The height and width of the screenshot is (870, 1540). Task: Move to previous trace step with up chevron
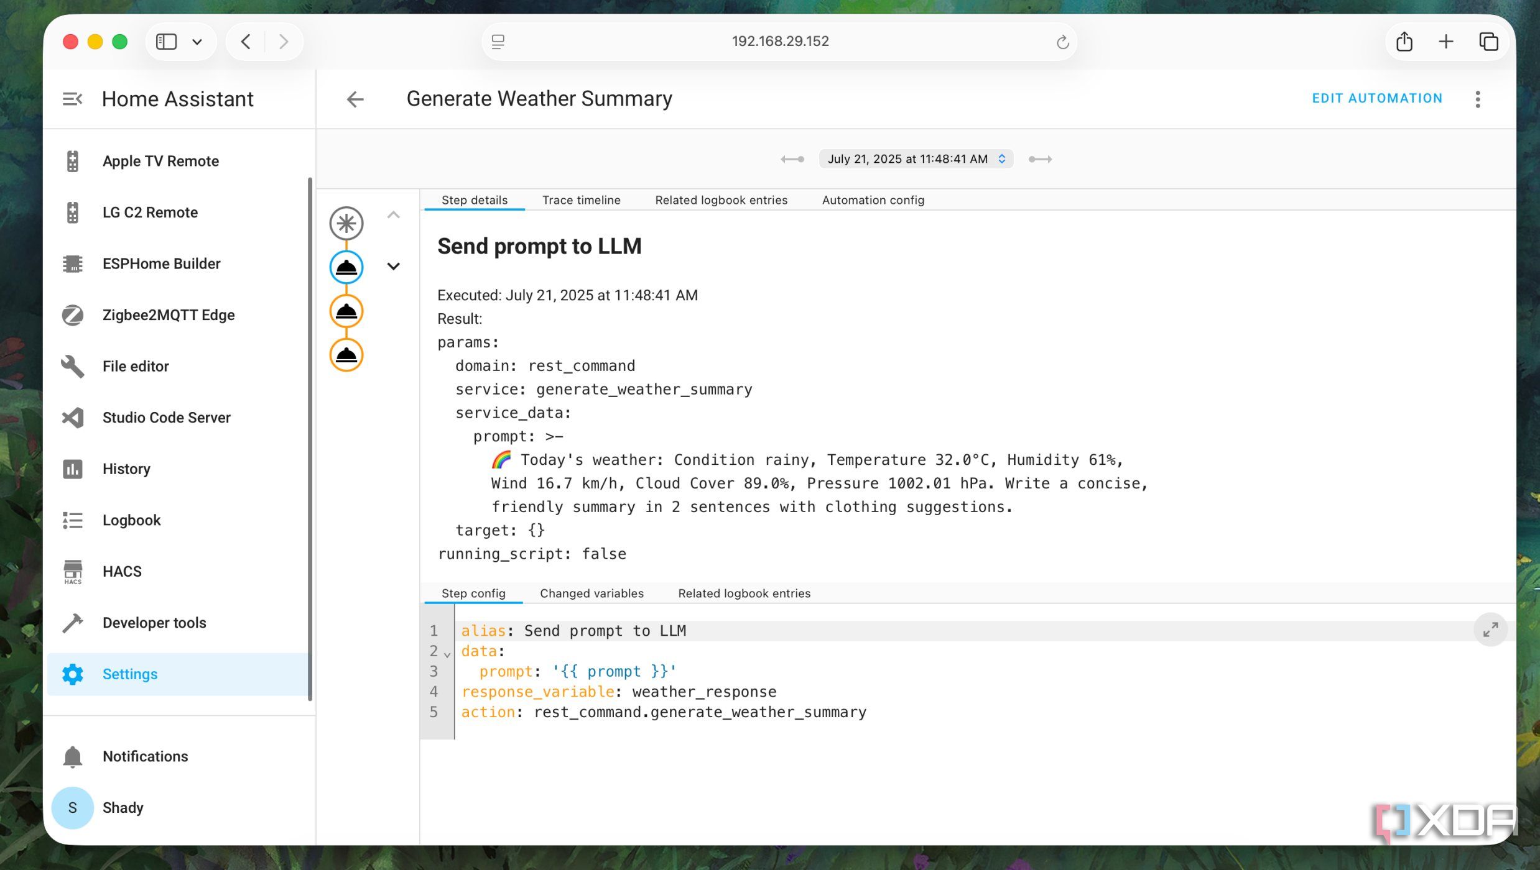point(393,215)
